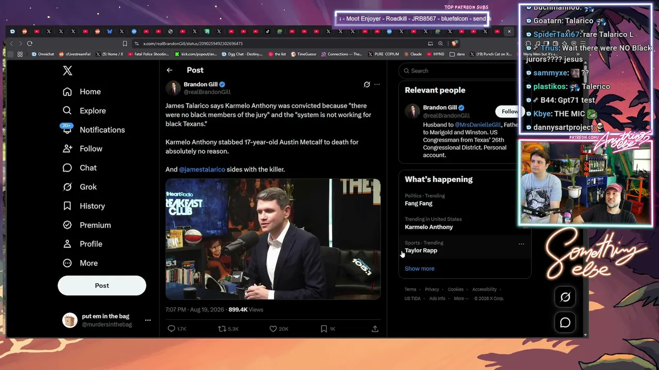Open Premium in the sidebar
Viewport: 659px width, 370px height.
coord(86,225)
